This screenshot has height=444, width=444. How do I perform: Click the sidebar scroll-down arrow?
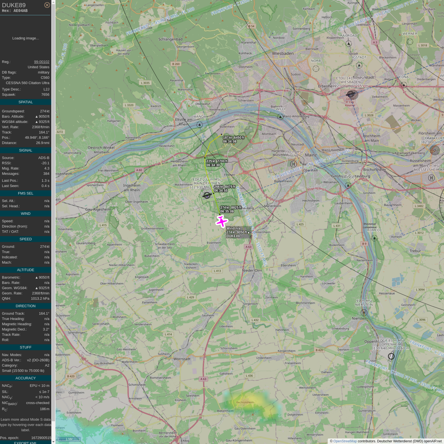point(53,442)
